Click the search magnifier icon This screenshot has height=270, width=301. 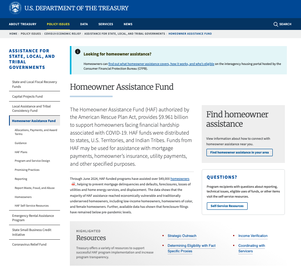(x=275, y=24)
